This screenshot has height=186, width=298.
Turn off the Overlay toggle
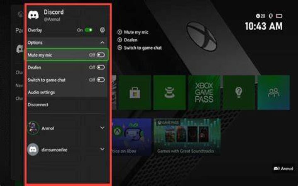[89, 30]
